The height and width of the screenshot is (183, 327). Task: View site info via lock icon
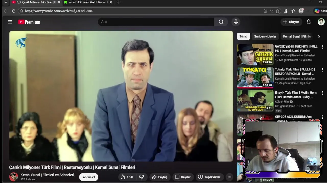(21, 11)
